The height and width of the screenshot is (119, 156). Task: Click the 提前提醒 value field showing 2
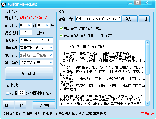point(26,33)
